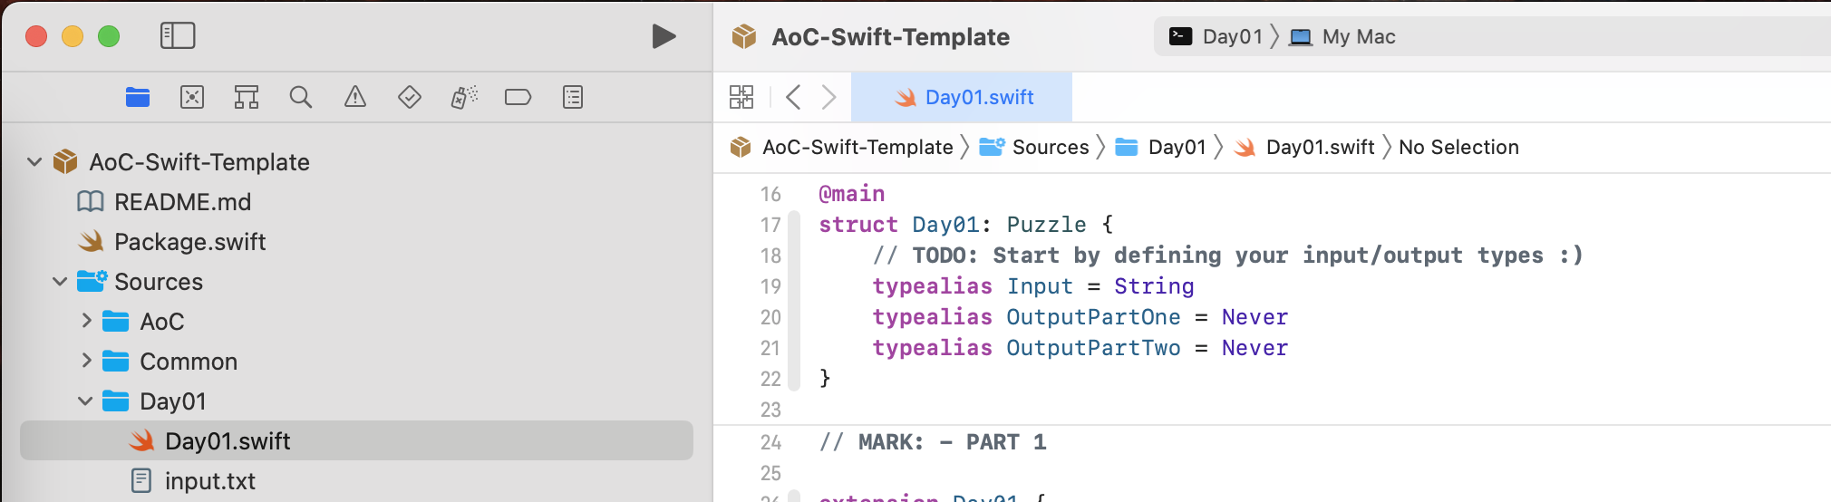
Task: Collapse the Sources folder group
Action: [60, 282]
